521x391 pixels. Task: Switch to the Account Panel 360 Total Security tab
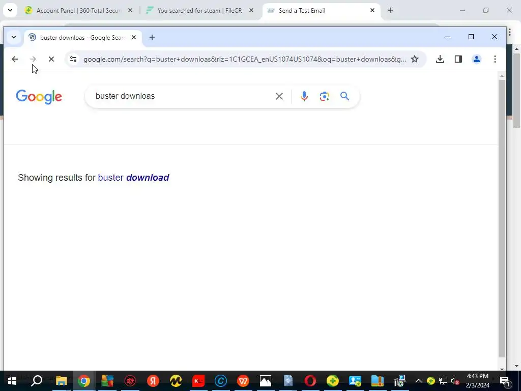coord(77,11)
